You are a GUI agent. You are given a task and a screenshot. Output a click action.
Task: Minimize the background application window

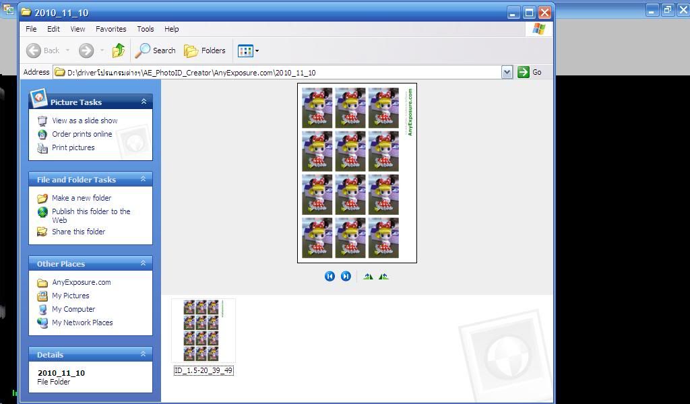(x=652, y=10)
